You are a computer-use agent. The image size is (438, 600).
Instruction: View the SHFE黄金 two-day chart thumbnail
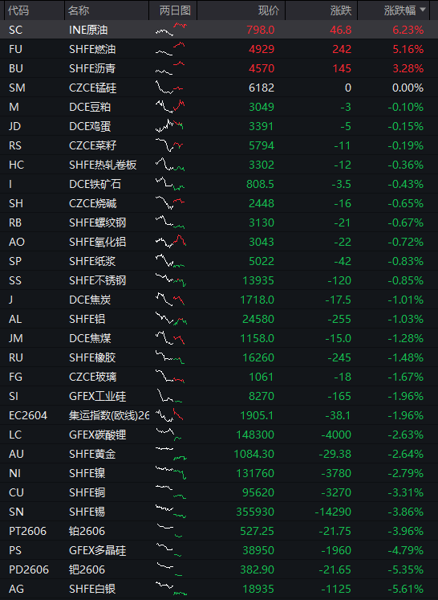point(171,454)
